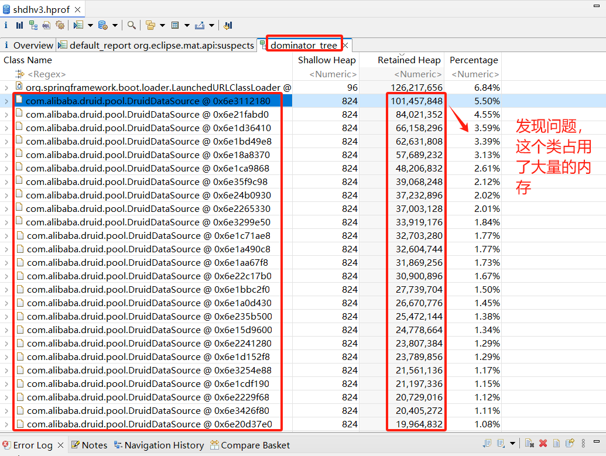Select the dominator_tree tab
This screenshot has width=606, height=456.
[303, 45]
